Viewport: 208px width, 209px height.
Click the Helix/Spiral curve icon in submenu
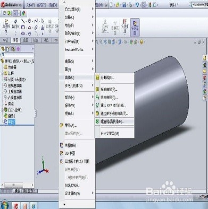[97, 121]
